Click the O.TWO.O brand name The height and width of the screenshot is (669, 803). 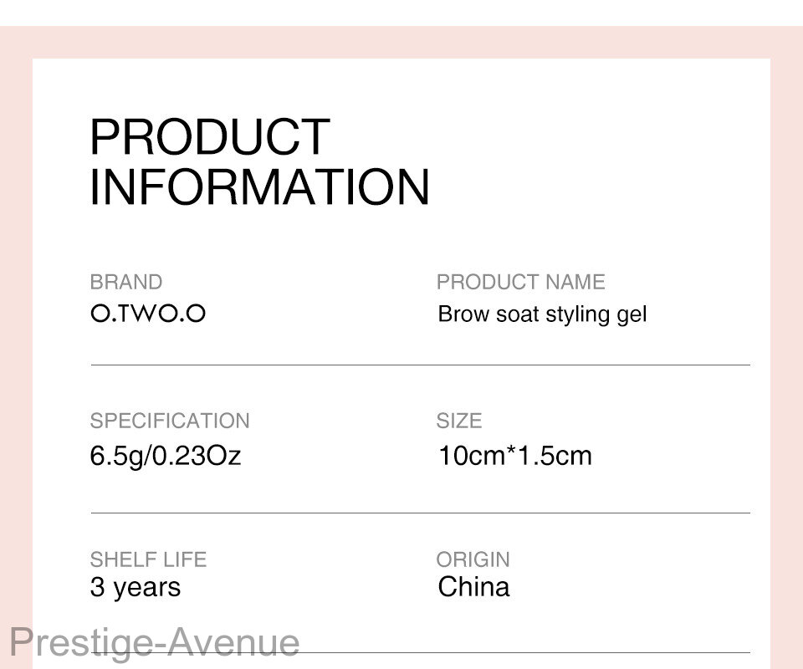148,314
